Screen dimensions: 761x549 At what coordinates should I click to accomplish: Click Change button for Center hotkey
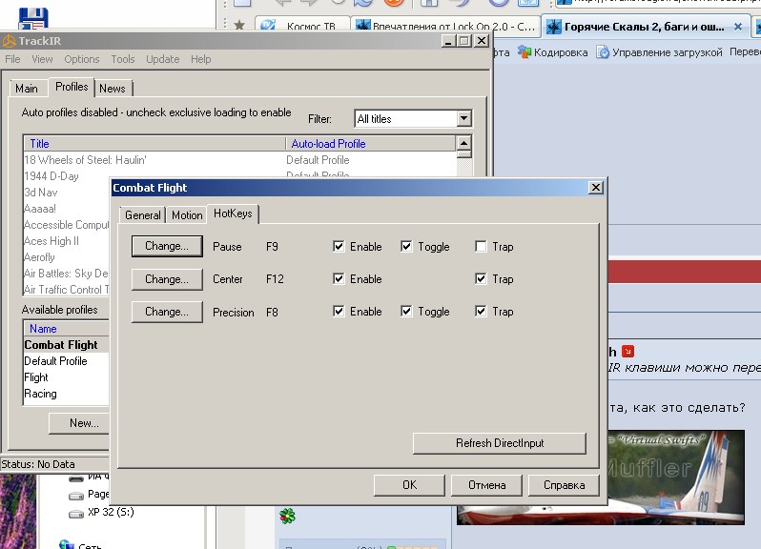pos(167,279)
